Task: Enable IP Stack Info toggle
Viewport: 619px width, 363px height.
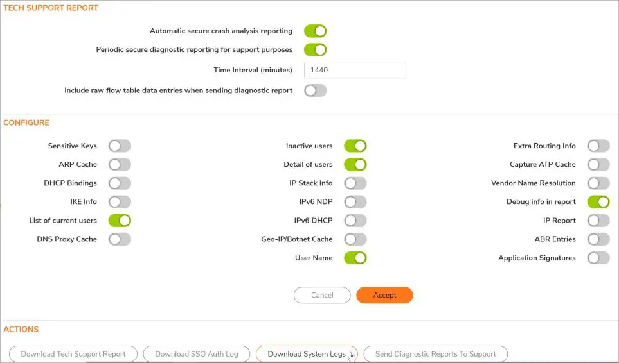Action: [355, 183]
